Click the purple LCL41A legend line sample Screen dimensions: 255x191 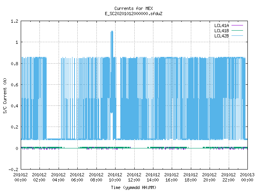tap(237, 25)
